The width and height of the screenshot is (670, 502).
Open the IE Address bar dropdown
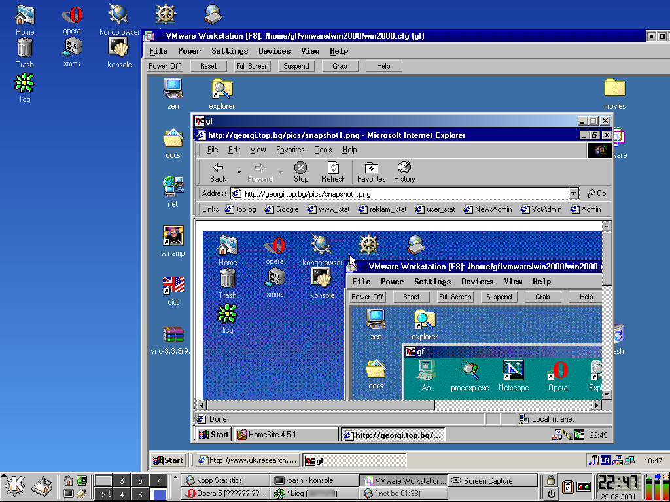click(573, 193)
